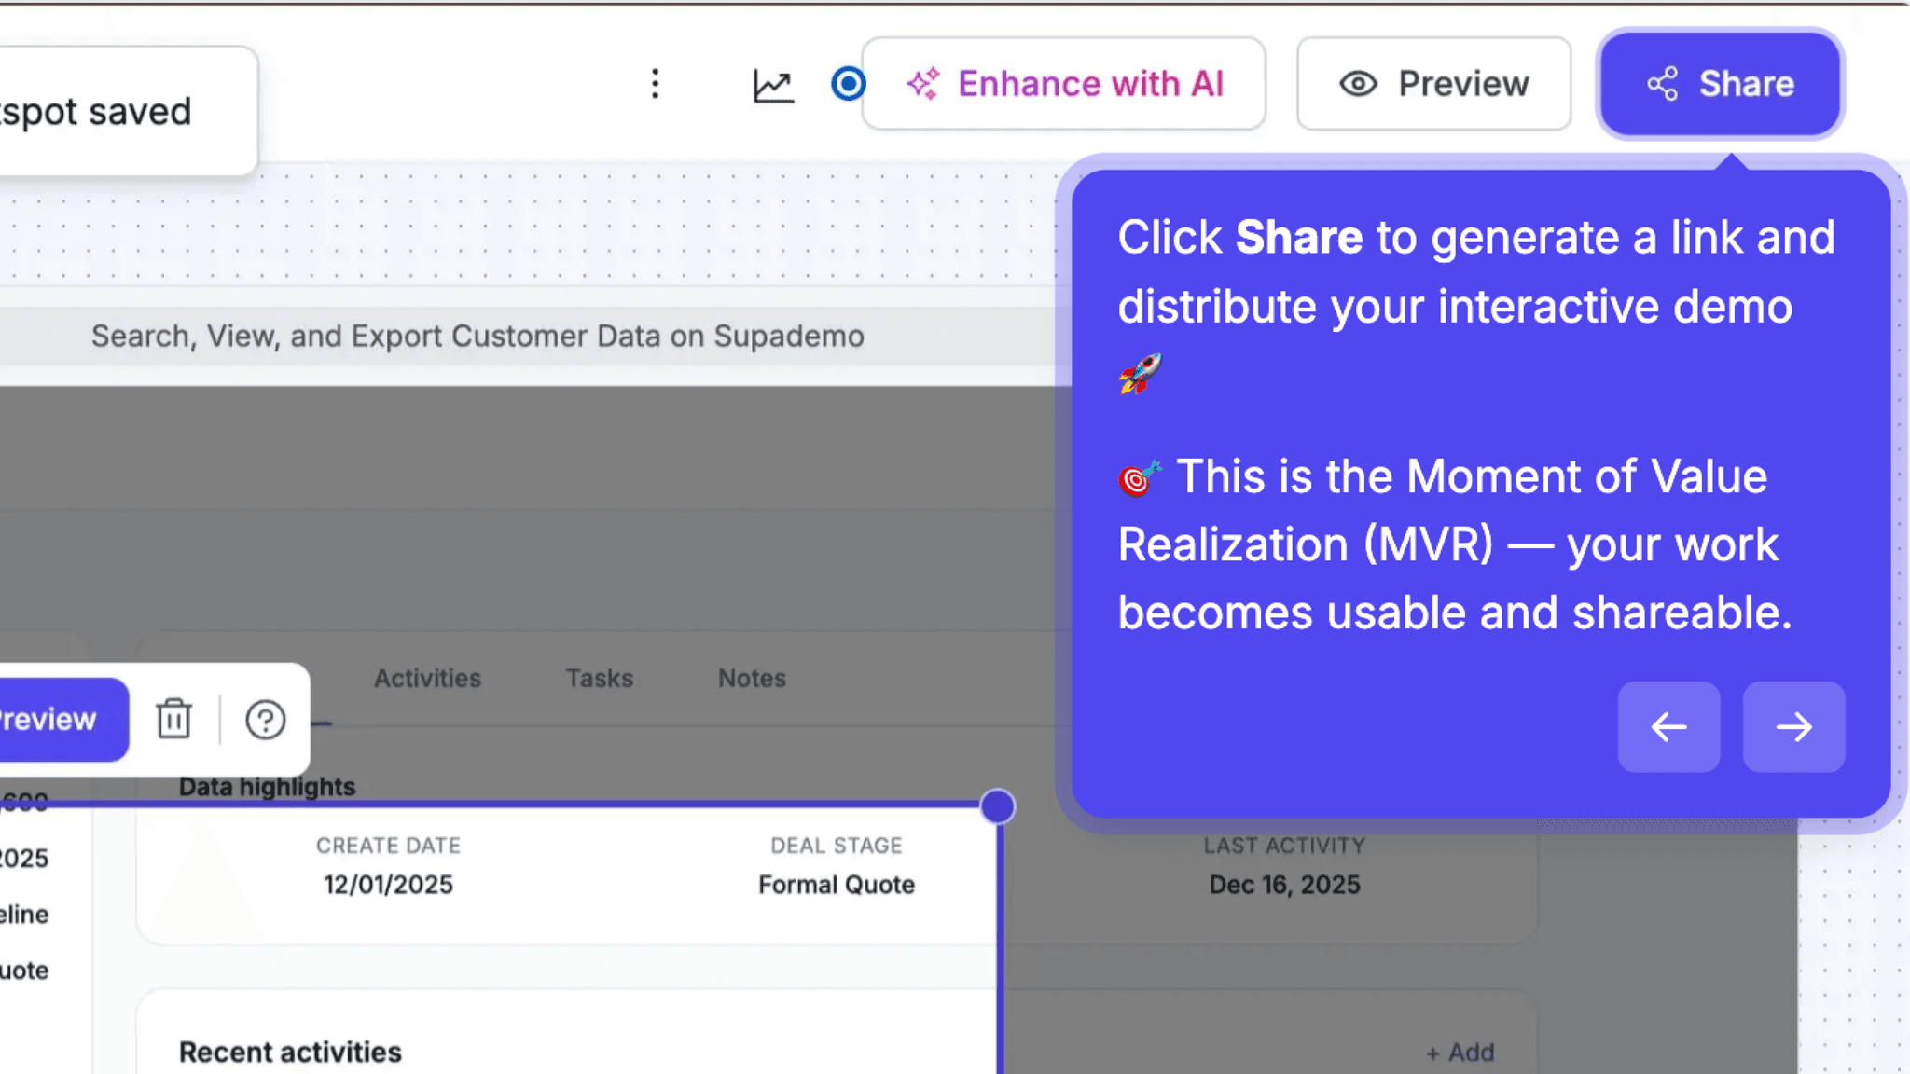Click the Create Date value 12/01/2025
Screen dimensions: 1910x1074
[x=388, y=884]
